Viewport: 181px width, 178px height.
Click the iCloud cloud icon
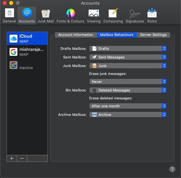pos(13,39)
